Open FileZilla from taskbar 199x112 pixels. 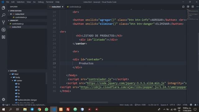[68, 109]
